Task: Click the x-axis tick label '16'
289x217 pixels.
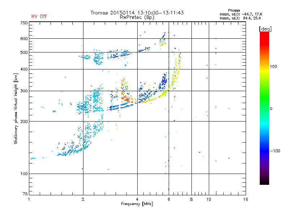Action: point(246,199)
